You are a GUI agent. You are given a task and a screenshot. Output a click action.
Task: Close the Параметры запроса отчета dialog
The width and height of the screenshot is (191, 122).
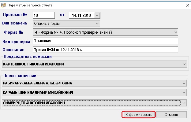coord(187,5)
